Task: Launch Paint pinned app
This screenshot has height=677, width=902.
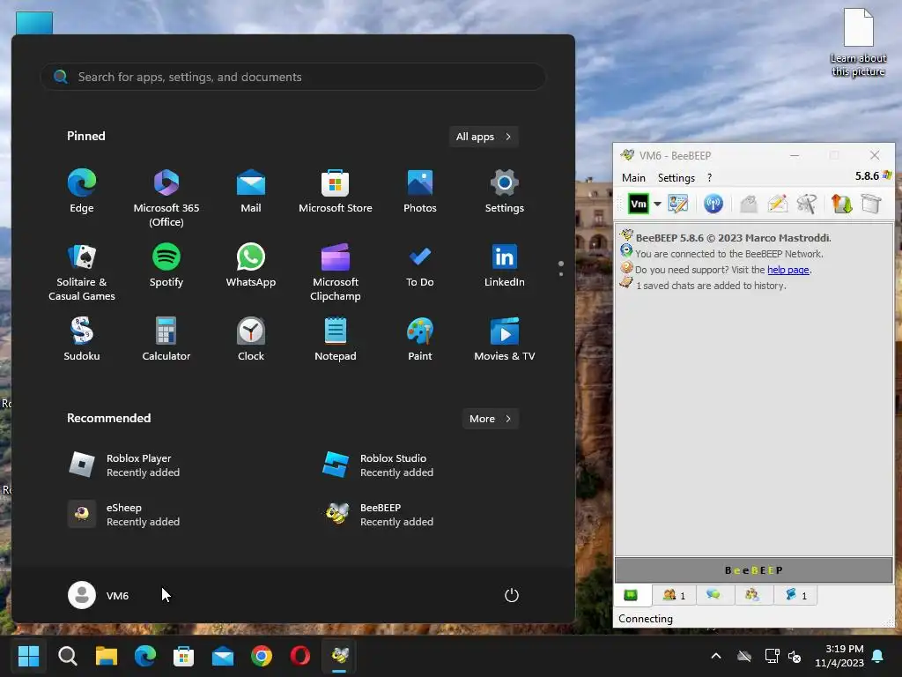Action: click(420, 340)
